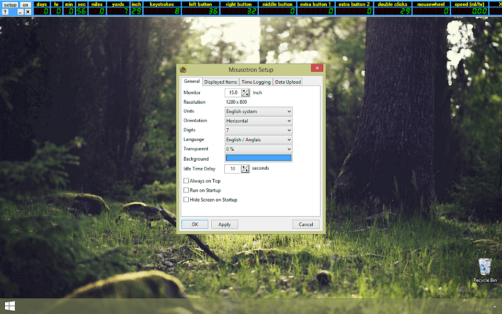
Task: Click the speed (mi/hr) counter display
Action: point(470,11)
